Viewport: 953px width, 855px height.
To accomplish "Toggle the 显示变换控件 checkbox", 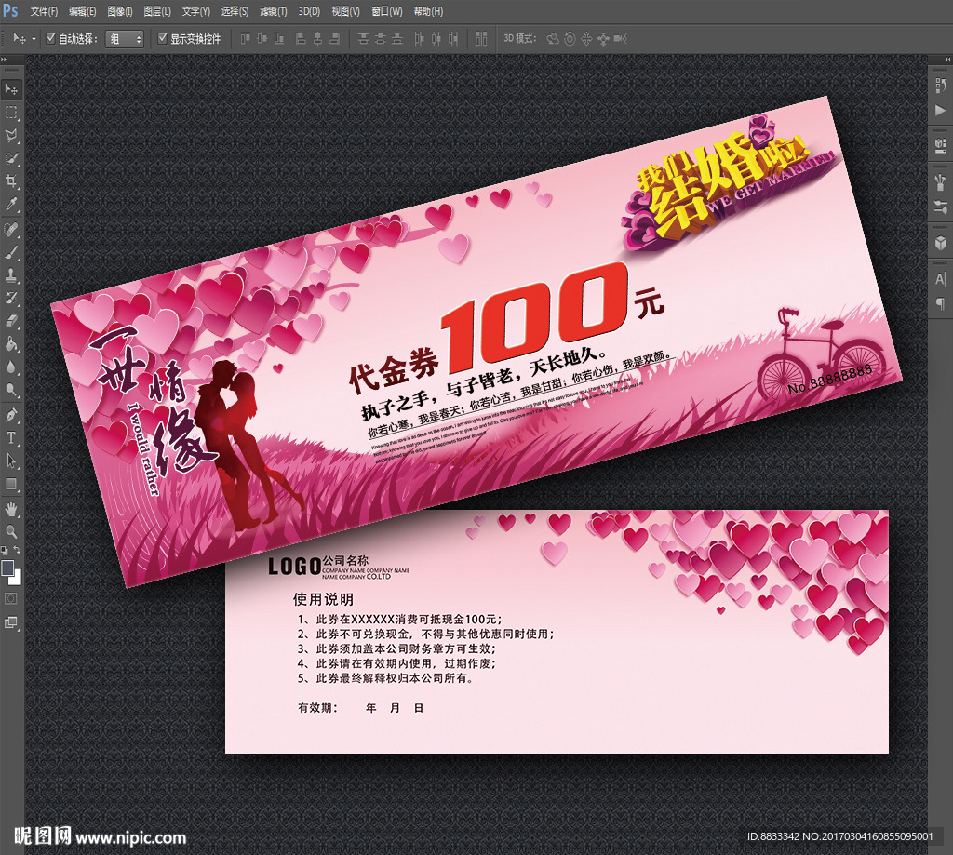I will point(162,38).
